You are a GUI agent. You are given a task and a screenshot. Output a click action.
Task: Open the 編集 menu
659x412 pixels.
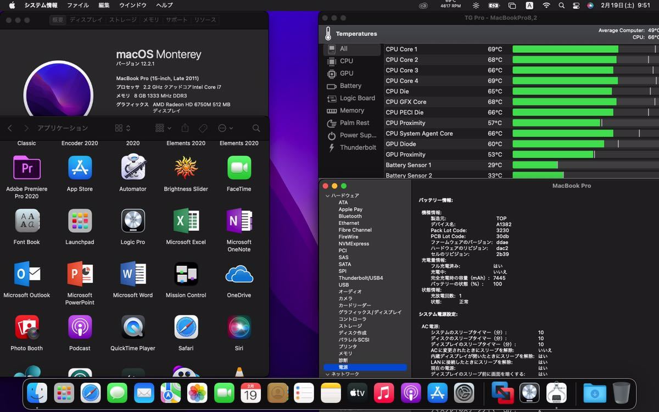(x=104, y=5)
